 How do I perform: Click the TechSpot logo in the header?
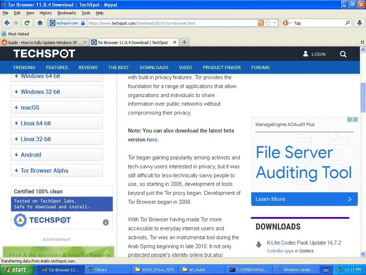tap(44, 54)
